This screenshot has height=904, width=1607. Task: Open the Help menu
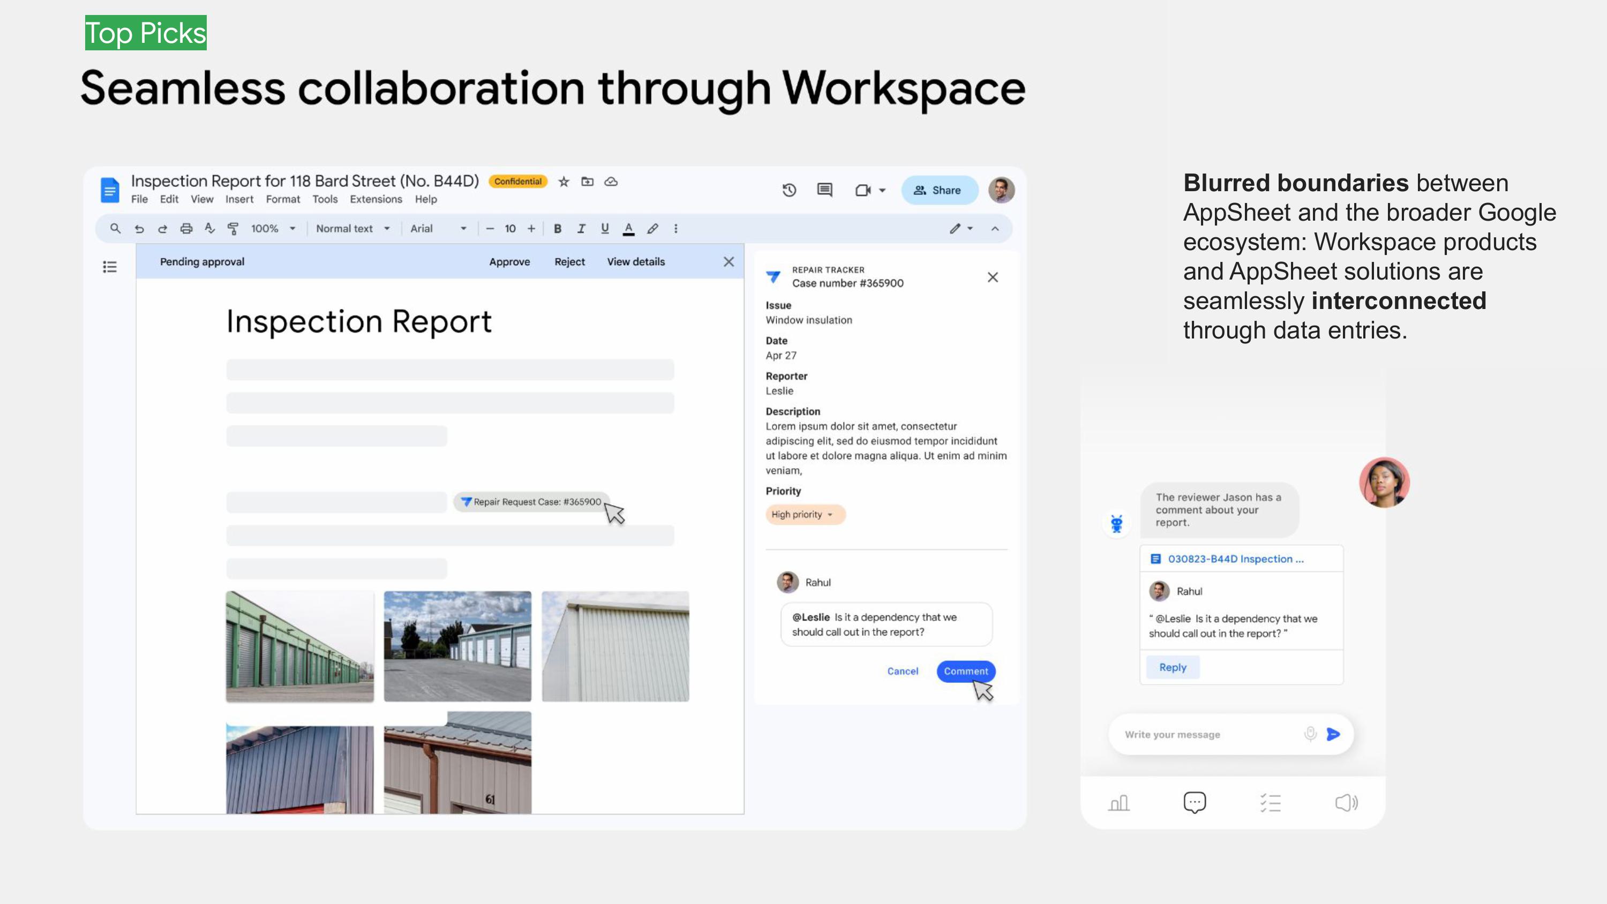[x=426, y=199]
